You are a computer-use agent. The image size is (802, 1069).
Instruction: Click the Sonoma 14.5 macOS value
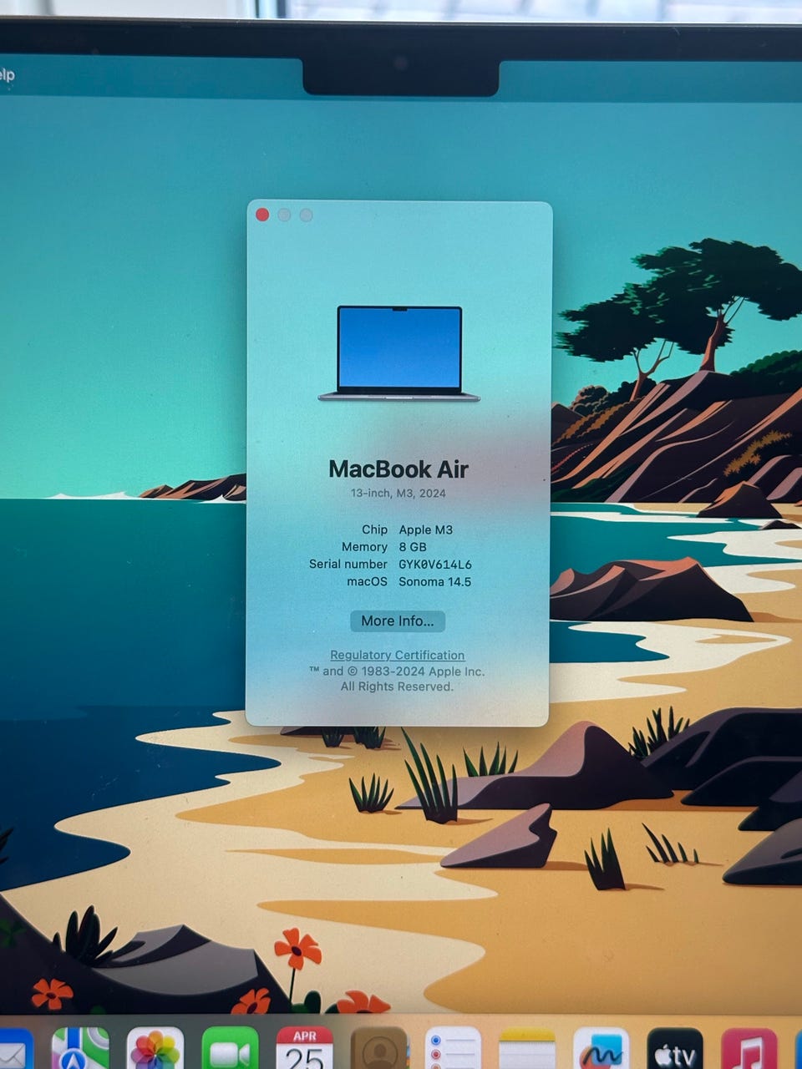pos(435,581)
